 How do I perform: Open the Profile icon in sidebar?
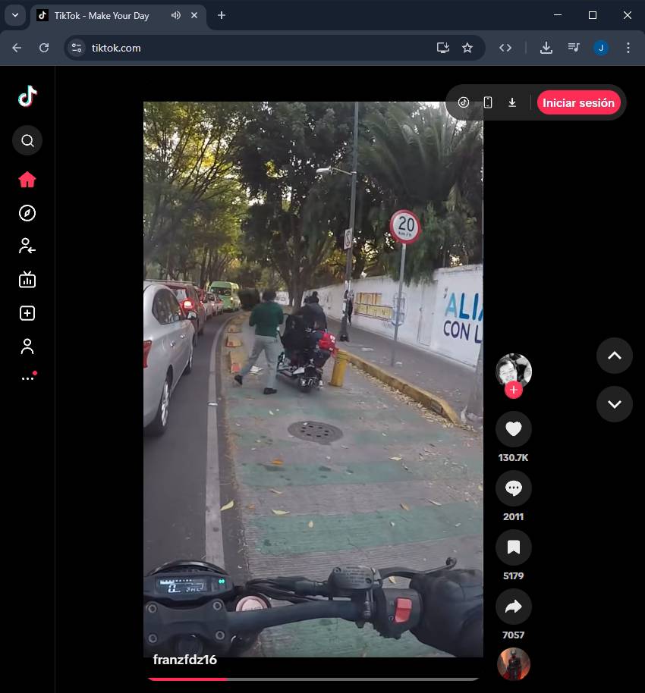pos(27,346)
